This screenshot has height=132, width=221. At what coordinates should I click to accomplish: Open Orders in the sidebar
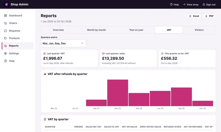pyautogui.click(x=18, y=23)
